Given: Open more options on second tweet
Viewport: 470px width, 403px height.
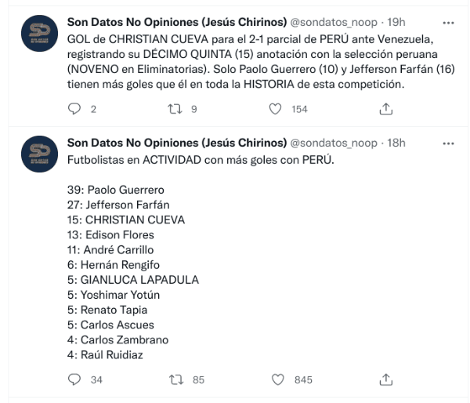Looking at the screenshot, I should [x=448, y=143].
